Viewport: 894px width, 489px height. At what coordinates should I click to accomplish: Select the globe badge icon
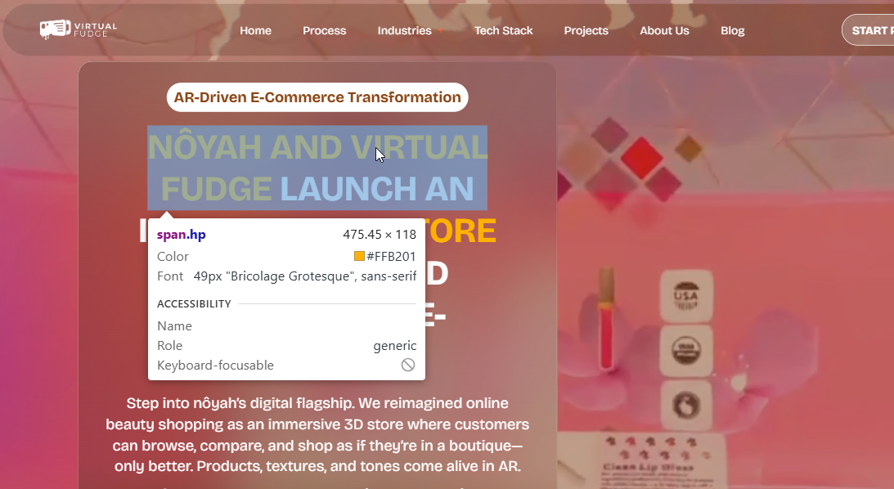pyautogui.click(x=686, y=406)
